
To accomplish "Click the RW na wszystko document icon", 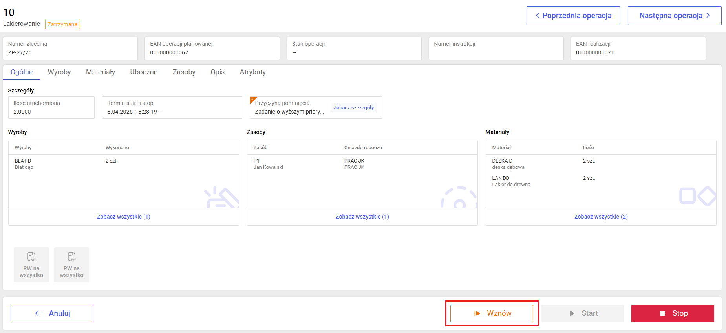I will [x=31, y=257].
